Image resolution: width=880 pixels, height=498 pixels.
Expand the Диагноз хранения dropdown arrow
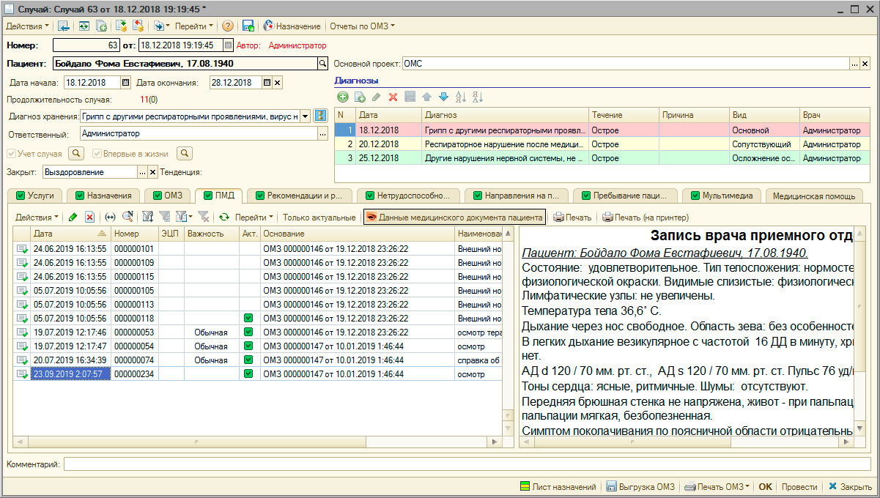tap(306, 116)
